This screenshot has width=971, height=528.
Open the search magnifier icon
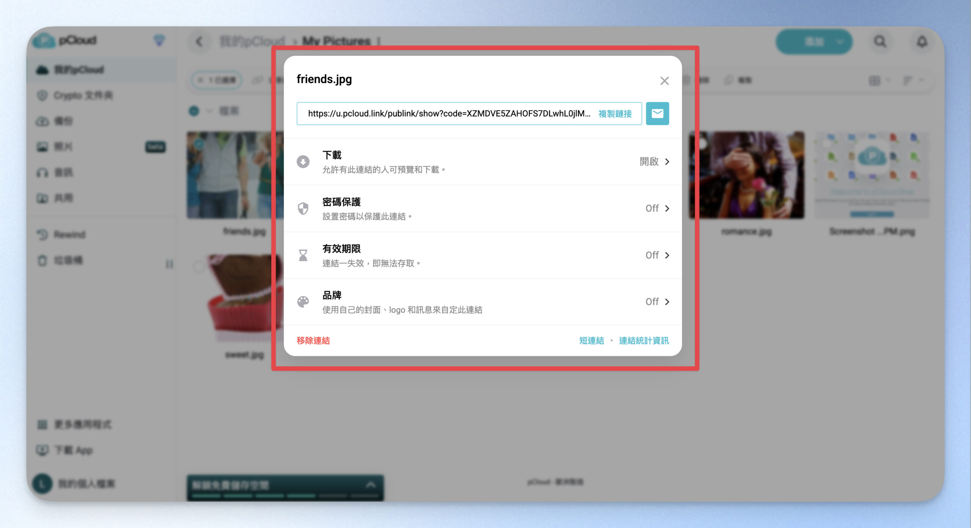coord(880,41)
